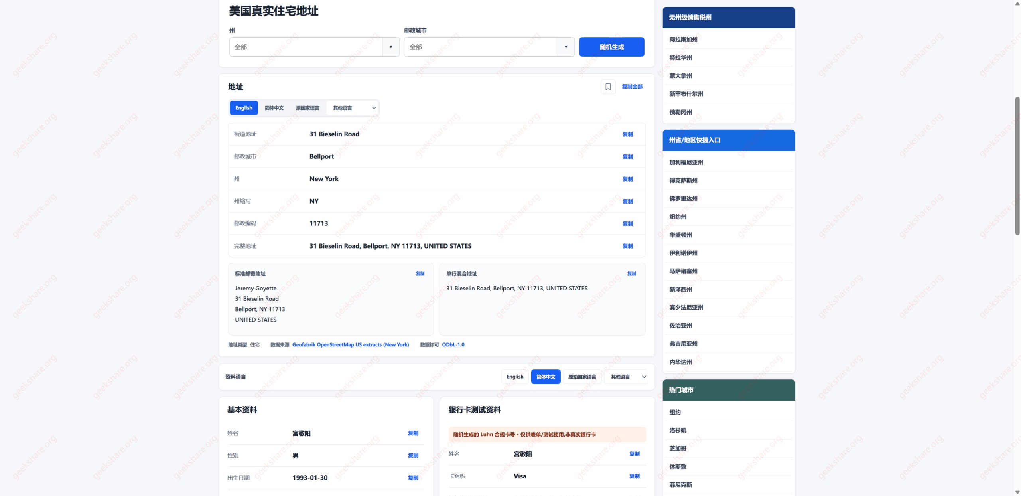Viewport: 1021px width, 496px height.
Task: Open 俄勒冈州 link
Action: (x=680, y=112)
